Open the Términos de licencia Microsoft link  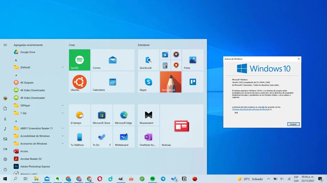point(251,109)
